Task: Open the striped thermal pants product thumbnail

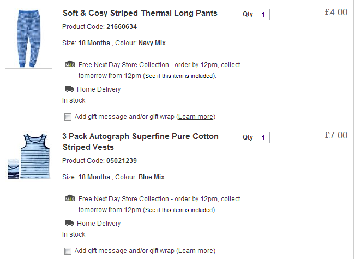Action: pyautogui.click(x=28, y=38)
